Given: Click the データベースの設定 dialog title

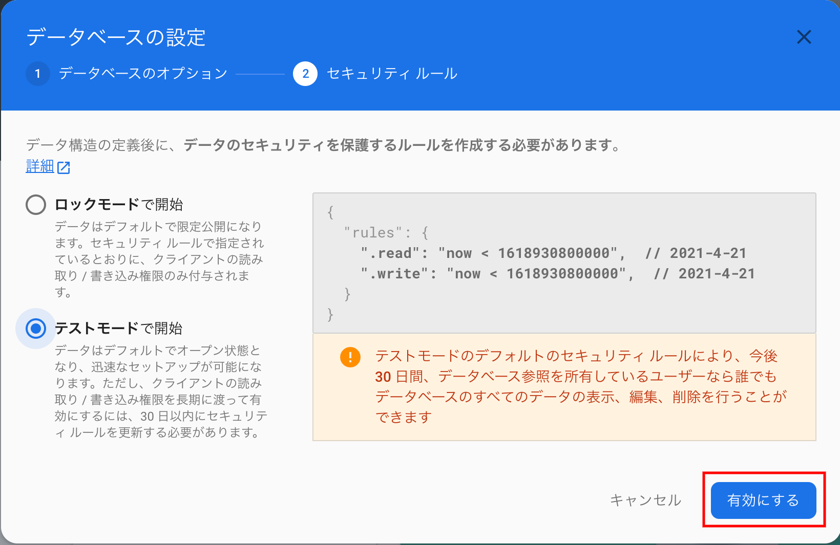Looking at the screenshot, I should [116, 37].
